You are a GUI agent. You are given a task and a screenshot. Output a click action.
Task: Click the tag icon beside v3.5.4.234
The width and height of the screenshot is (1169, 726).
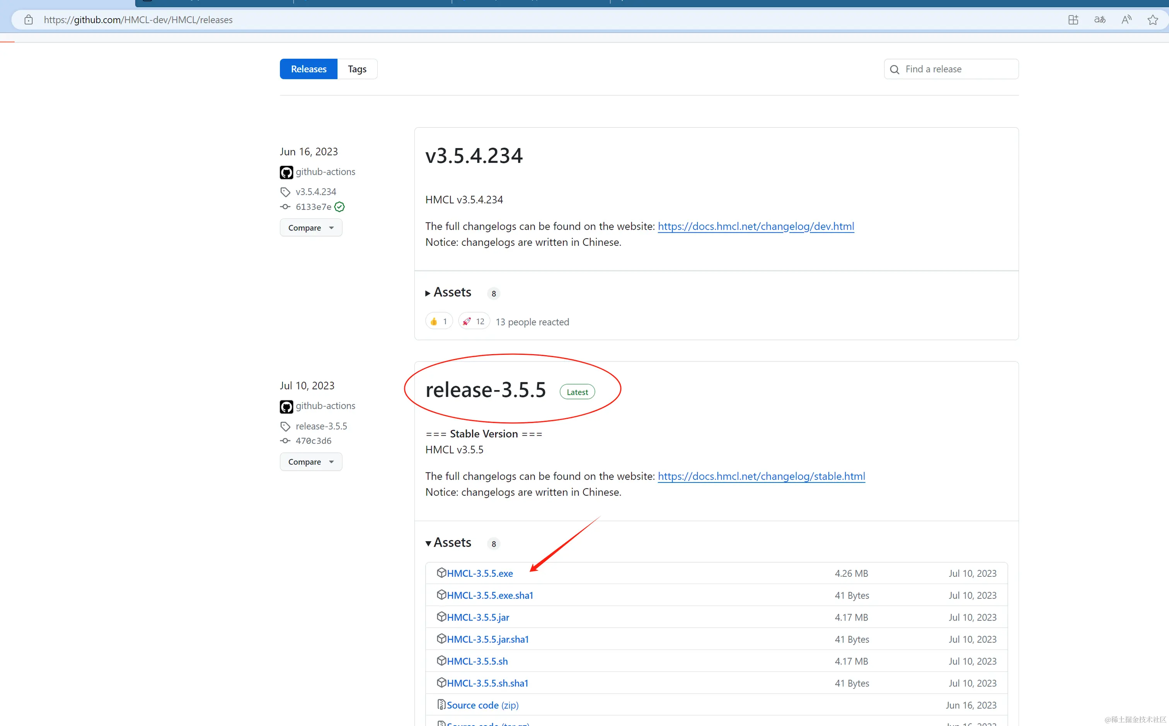[285, 192]
